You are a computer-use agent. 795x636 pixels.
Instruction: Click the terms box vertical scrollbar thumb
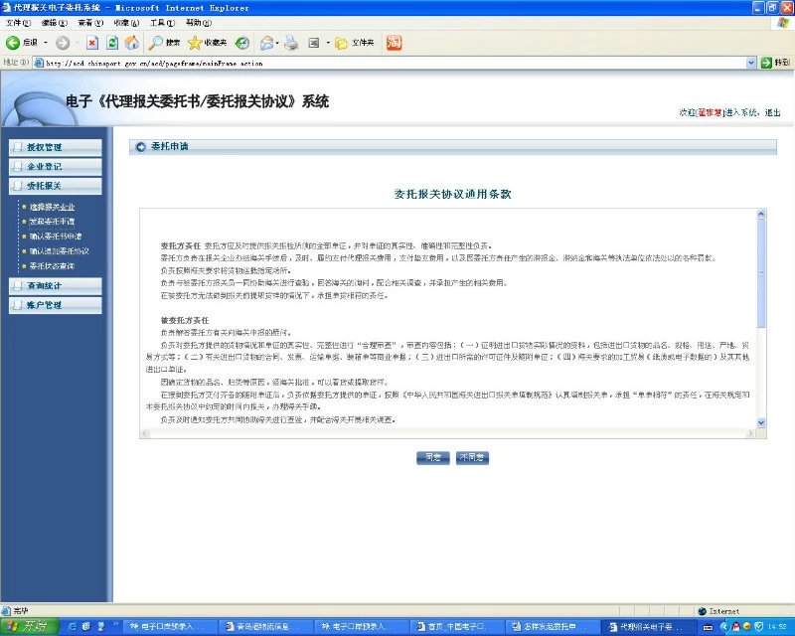pos(761,273)
